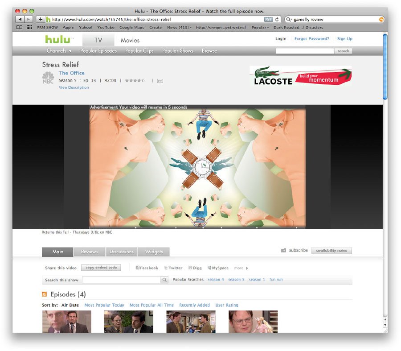This screenshot has height=351, width=401.
Task: Sort episodes by Recently Added
Action: click(194, 305)
